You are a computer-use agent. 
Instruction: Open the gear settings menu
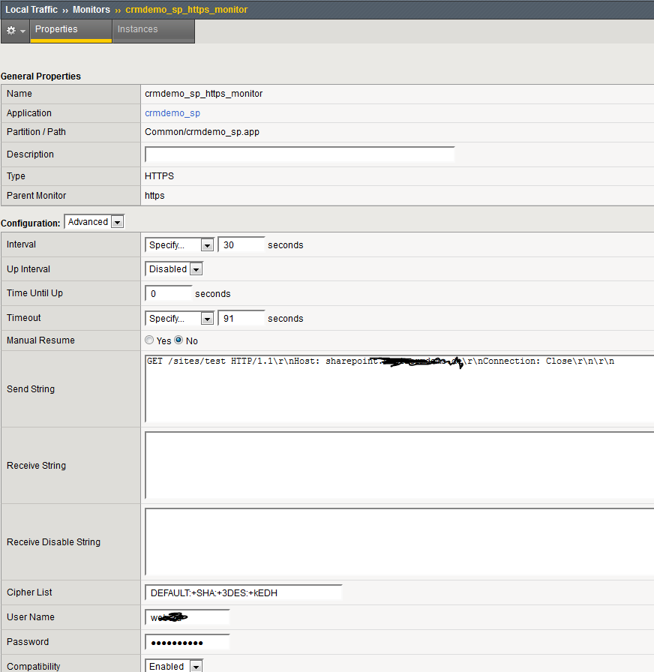coord(10,30)
